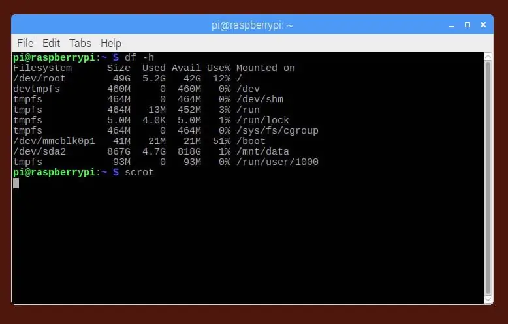Click the 'scrot' command text
The width and height of the screenshot is (508, 324).
[x=139, y=172]
